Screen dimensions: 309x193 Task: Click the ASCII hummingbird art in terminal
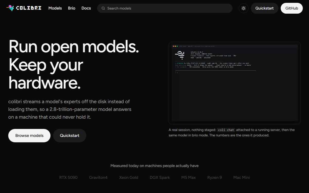coord(180,55)
